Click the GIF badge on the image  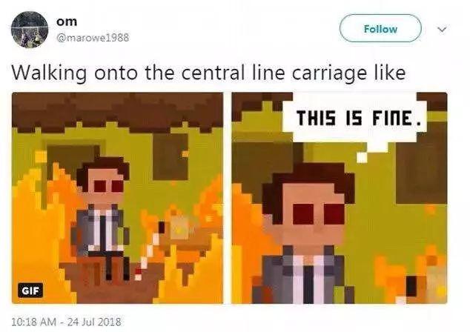point(30,290)
